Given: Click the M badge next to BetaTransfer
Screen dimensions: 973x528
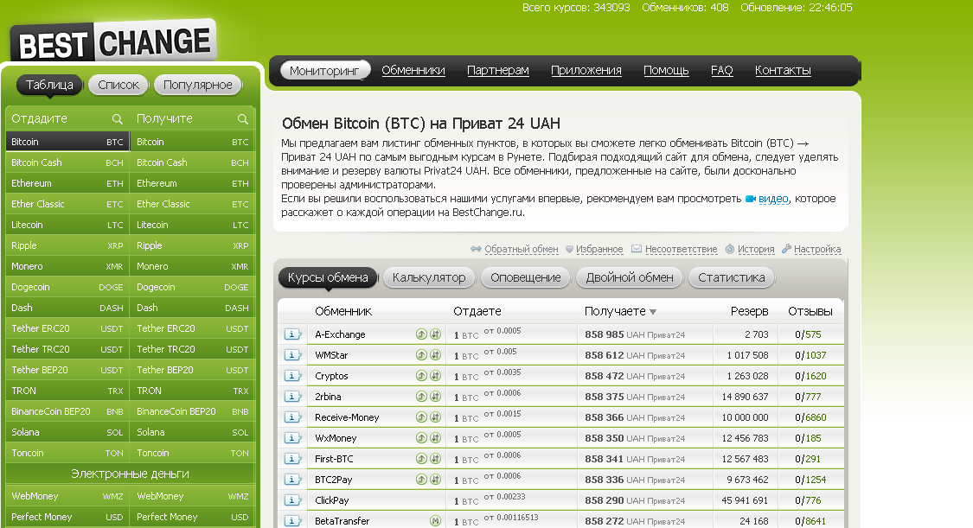Looking at the screenshot, I should [x=436, y=521].
